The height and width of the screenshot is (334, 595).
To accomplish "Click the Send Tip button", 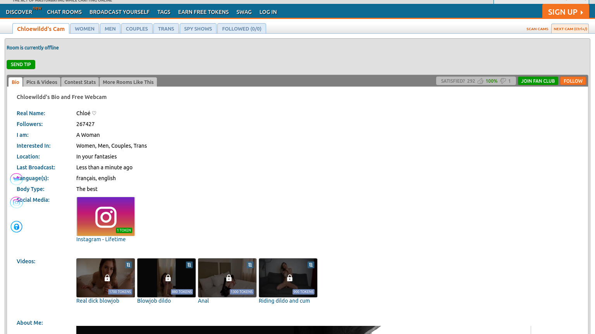I will point(21,65).
